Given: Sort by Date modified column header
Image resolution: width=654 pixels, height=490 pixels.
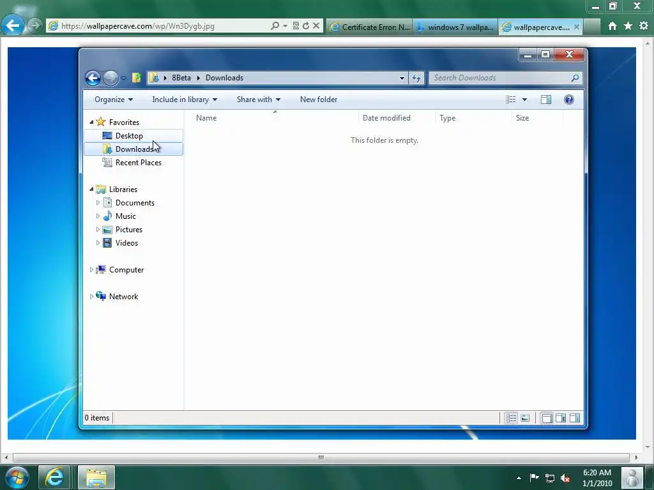Looking at the screenshot, I should 397,118.
